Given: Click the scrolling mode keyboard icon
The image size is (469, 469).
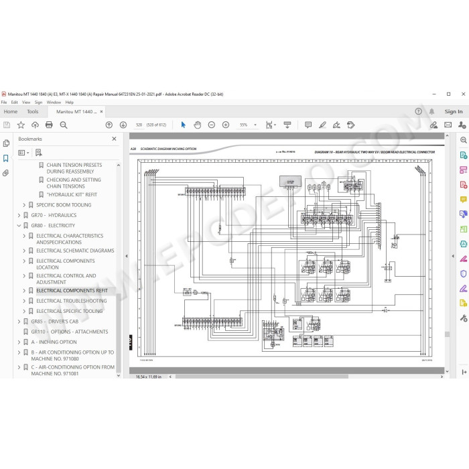Looking at the screenshot, I should 287,125.
